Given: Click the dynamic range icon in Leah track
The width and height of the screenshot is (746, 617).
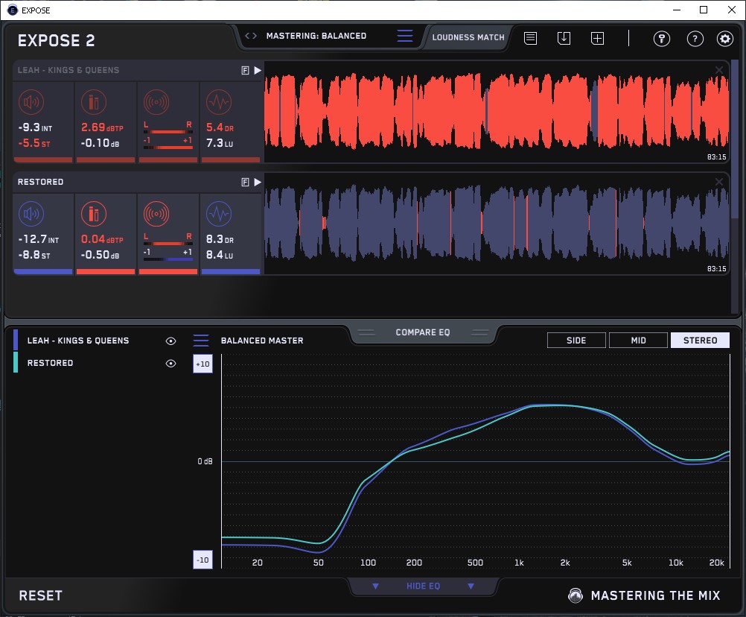Looking at the screenshot, I should 219,102.
